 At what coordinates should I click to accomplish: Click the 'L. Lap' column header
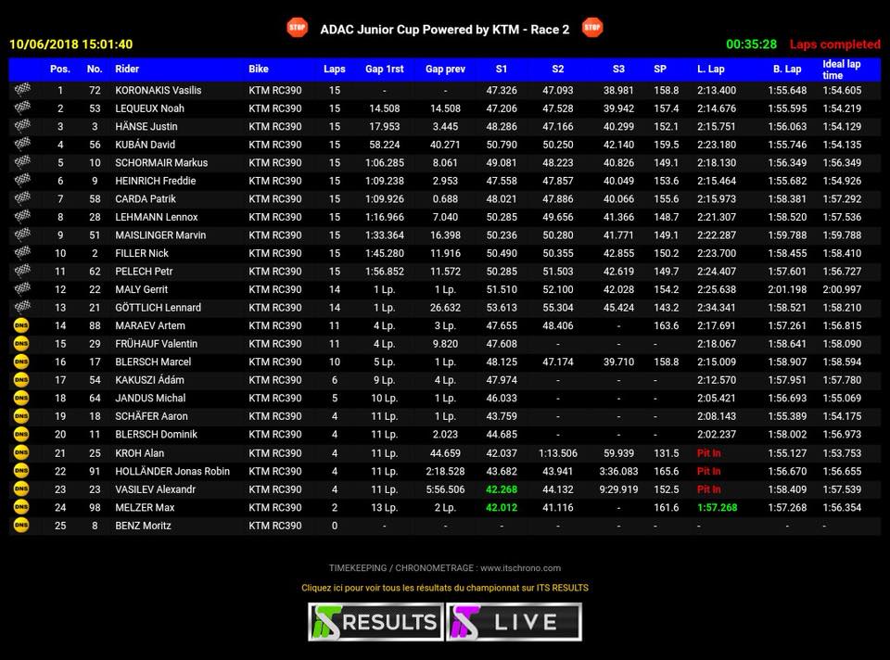click(711, 69)
